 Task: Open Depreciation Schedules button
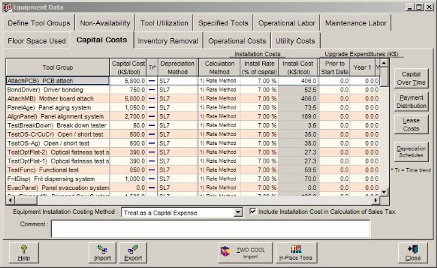click(411, 152)
